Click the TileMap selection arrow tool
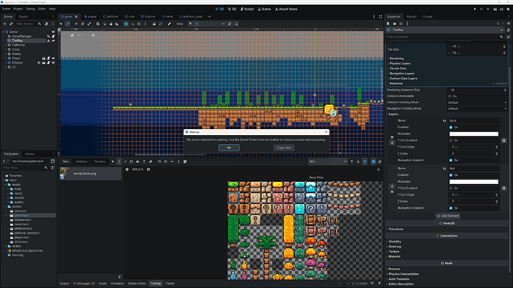This screenshot has height=288, width=513. click(x=112, y=161)
